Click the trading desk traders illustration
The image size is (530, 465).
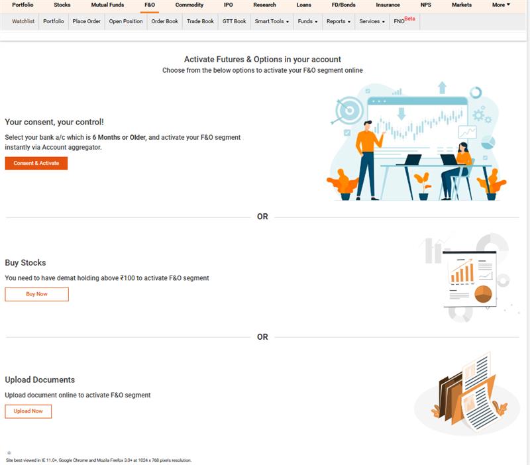point(416,142)
